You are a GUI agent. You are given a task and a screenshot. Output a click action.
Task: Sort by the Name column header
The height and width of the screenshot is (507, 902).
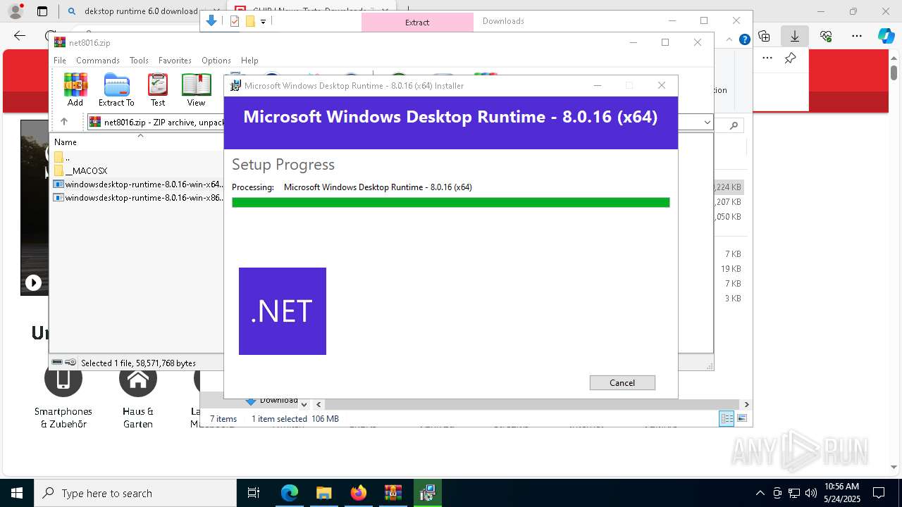[x=66, y=142]
